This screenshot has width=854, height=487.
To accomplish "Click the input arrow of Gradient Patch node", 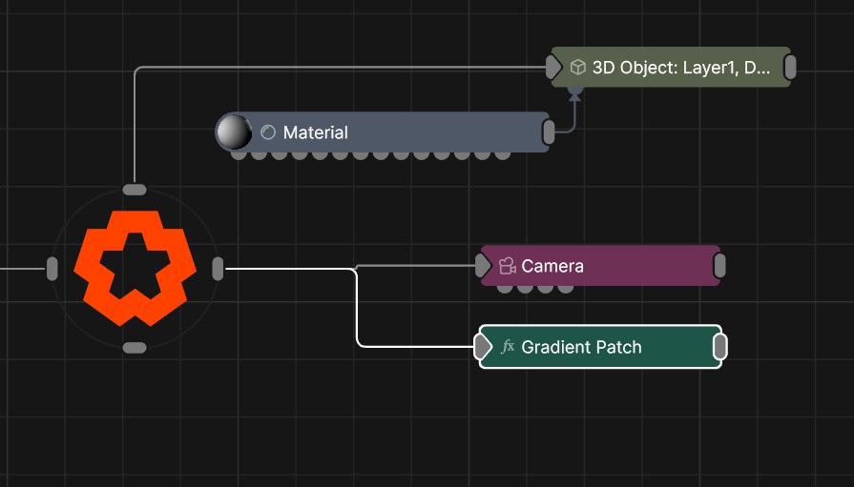I will pos(485,348).
